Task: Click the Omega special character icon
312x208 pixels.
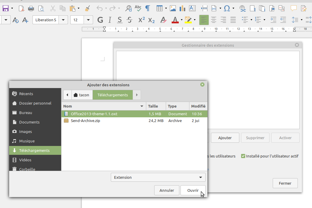Action: coord(227,8)
